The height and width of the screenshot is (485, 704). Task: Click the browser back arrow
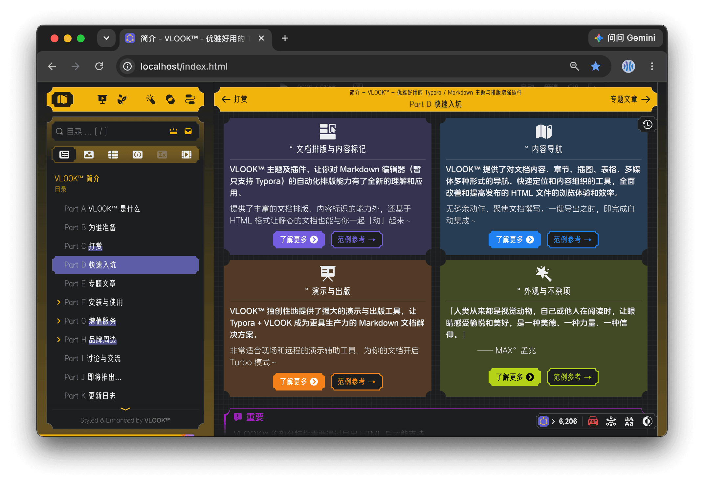point(52,66)
